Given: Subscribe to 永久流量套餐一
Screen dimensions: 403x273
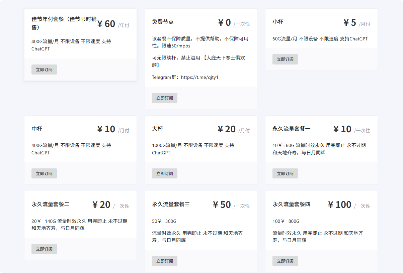Looking at the screenshot, I should pyautogui.click(x=285, y=173).
